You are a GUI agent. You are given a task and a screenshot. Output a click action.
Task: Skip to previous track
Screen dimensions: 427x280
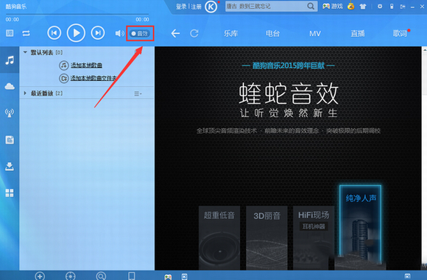coord(54,33)
